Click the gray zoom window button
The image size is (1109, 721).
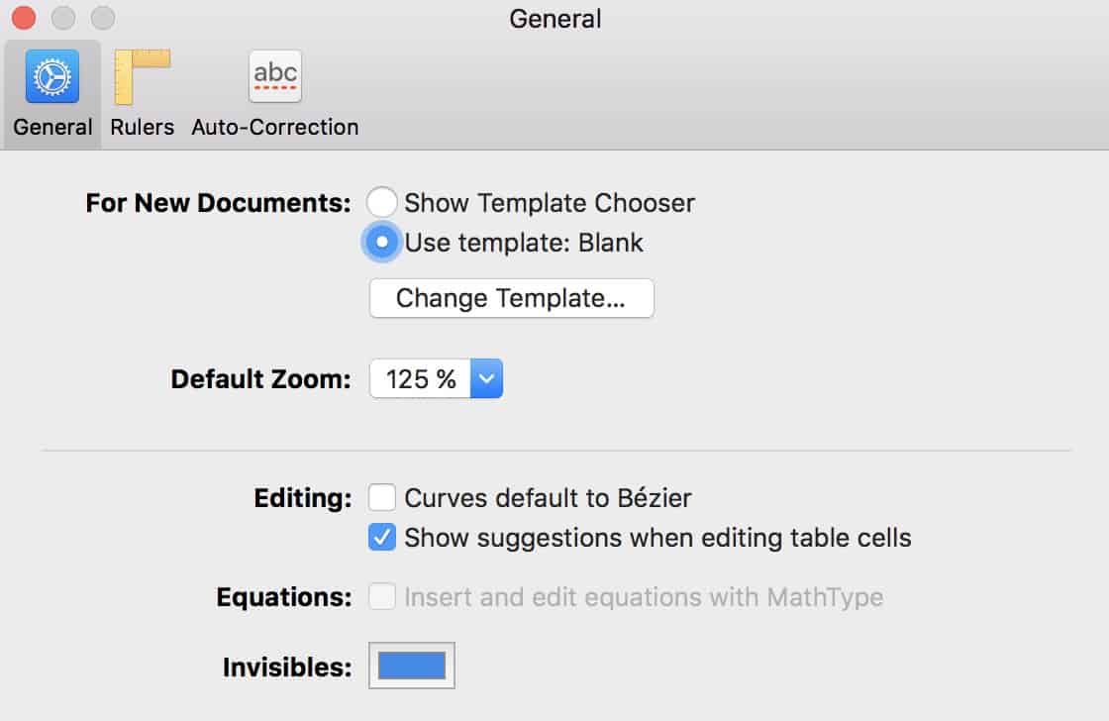103,18
